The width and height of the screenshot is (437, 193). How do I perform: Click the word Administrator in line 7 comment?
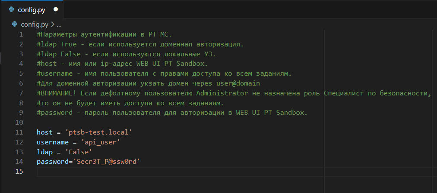pyautogui.click(x=222, y=93)
